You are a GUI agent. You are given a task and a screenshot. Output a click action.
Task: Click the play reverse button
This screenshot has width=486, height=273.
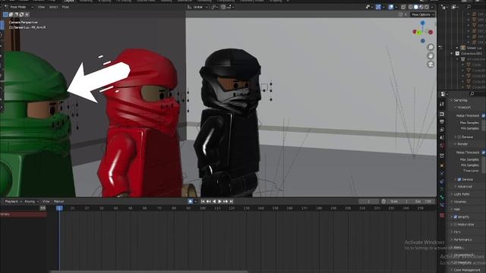click(214, 202)
